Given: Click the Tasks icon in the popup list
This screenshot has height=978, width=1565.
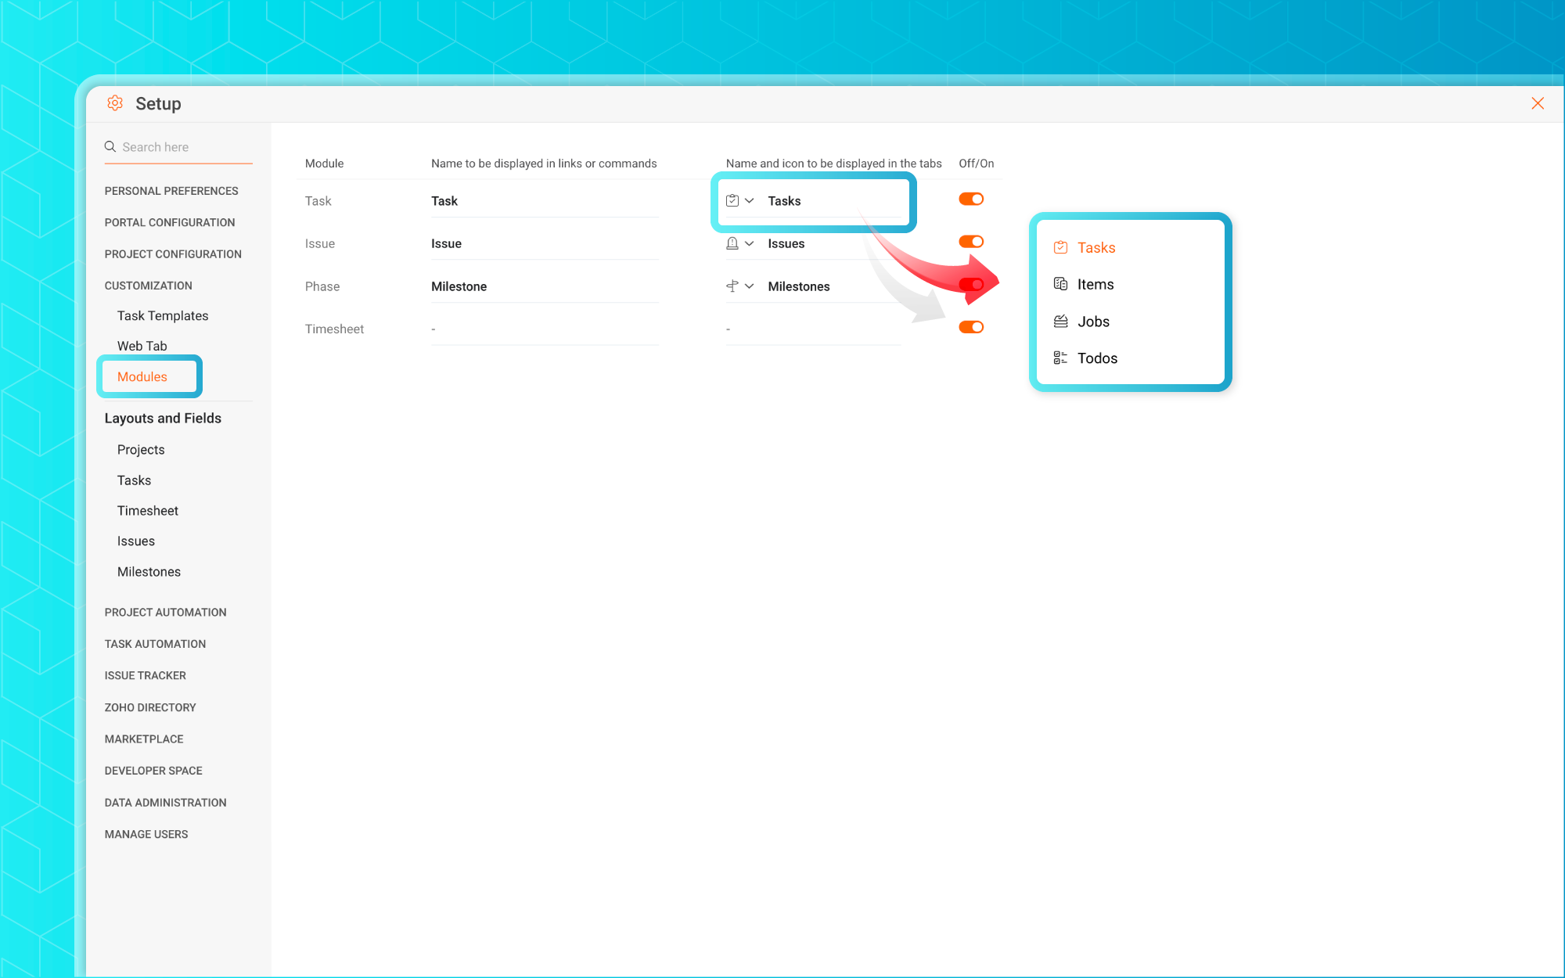Looking at the screenshot, I should click(x=1061, y=247).
